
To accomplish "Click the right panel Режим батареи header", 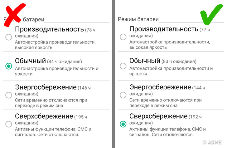I will coord(138,19).
